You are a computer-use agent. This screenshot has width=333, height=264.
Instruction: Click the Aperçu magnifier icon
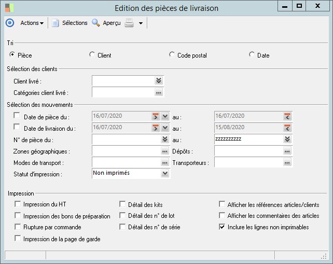96,23
